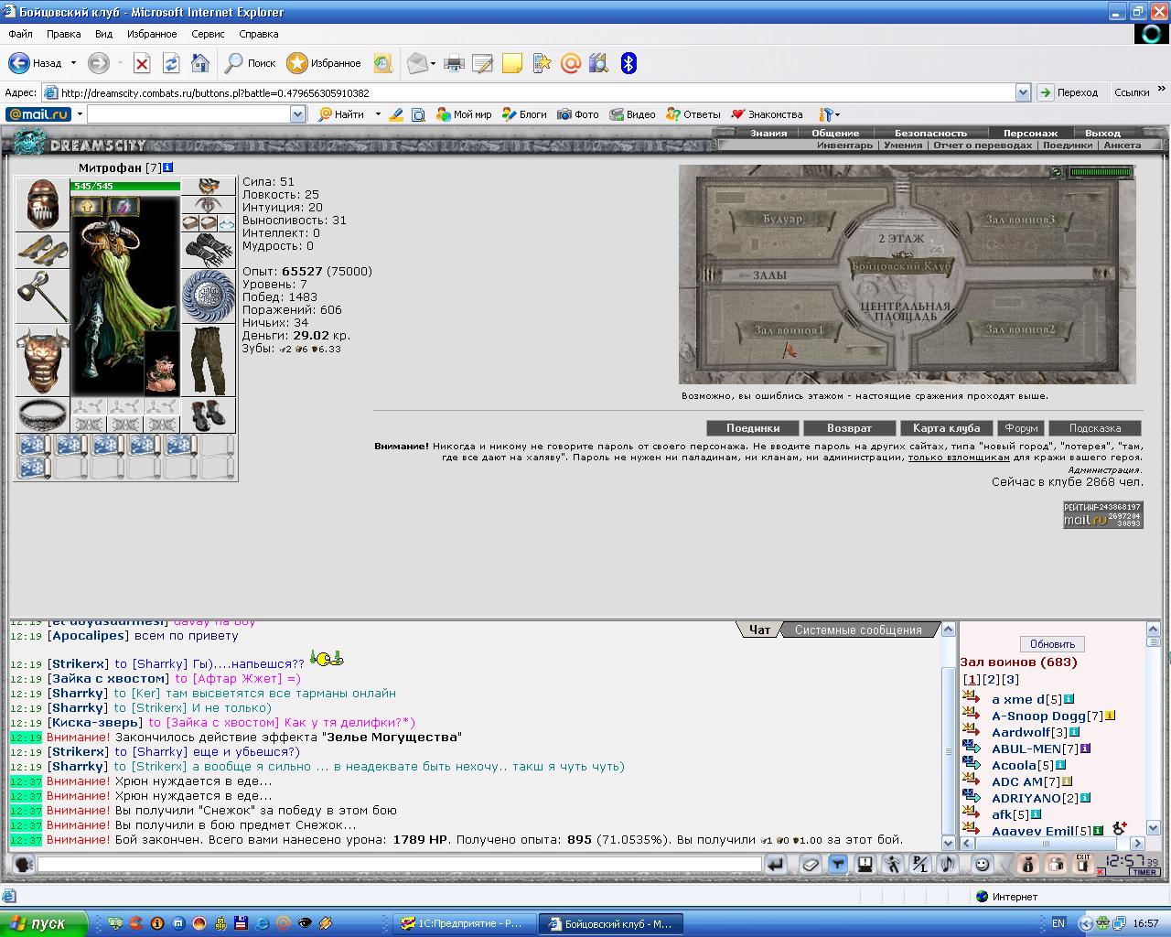The width and height of the screenshot is (1171, 937).
Task: Open the belt equipment slot
Action: click(x=42, y=415)
